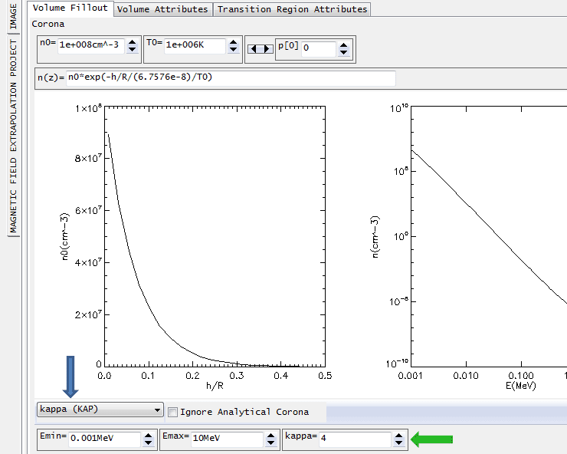Increase the n0 value with up arrow
The width and height of the screenshot is (567, 454).
coord(133,43)
